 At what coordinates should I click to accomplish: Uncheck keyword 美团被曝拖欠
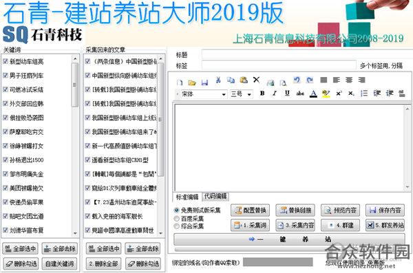coord(6,188)
